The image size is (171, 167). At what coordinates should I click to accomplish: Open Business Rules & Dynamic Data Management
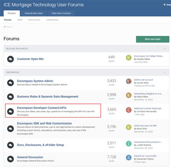[x=48, y=97]
